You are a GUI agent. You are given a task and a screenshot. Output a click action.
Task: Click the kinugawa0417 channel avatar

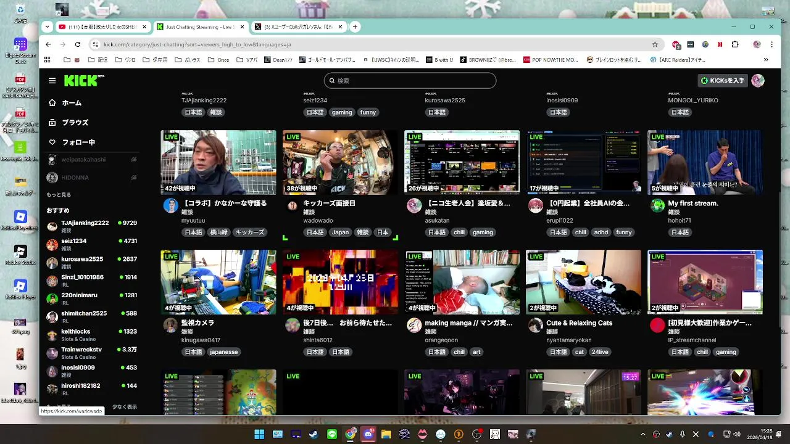[170, 326]
